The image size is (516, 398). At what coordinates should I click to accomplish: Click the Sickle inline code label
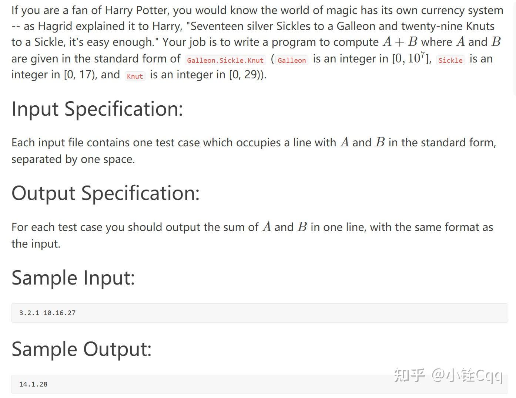[450, 60]
